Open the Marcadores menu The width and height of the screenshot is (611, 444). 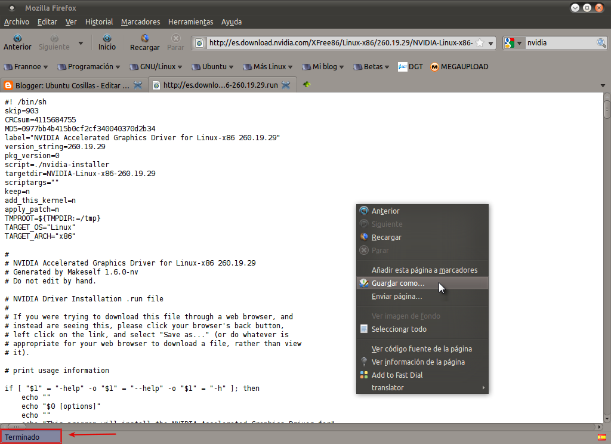click(140, 22)
